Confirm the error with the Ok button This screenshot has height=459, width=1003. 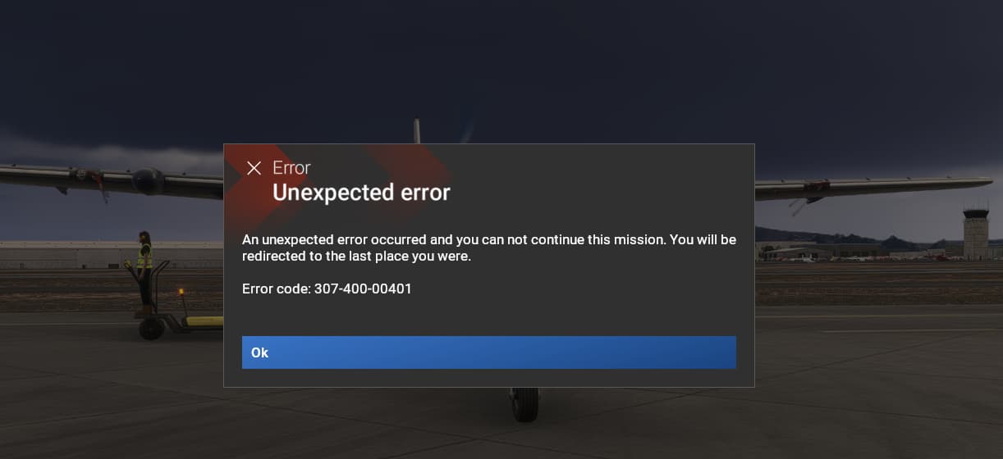point(488,352)
